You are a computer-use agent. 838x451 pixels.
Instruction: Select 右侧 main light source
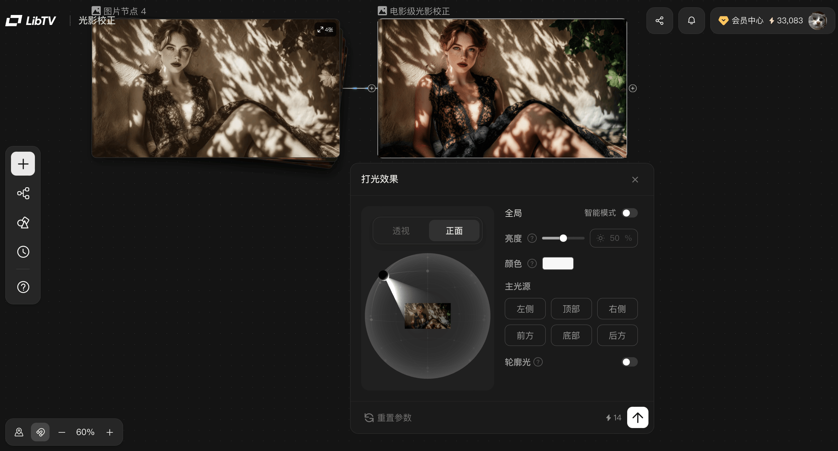[618, 309]
